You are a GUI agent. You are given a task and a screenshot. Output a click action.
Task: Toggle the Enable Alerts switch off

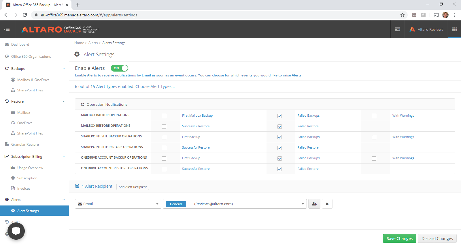click(x=119, y=68)
